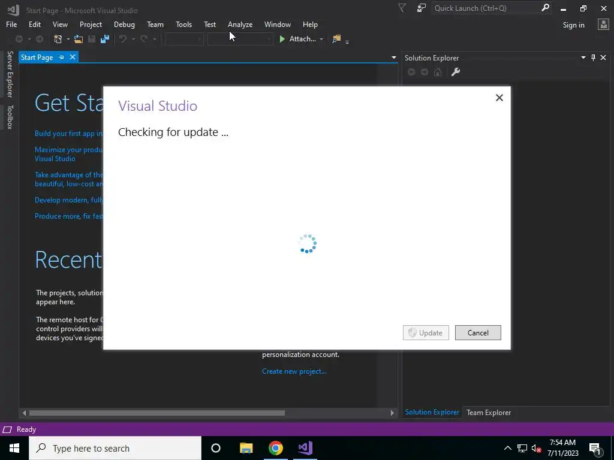The image size is (614, 460).
Task: Click the New Project toolbar icon
Action: pos(58,39)
